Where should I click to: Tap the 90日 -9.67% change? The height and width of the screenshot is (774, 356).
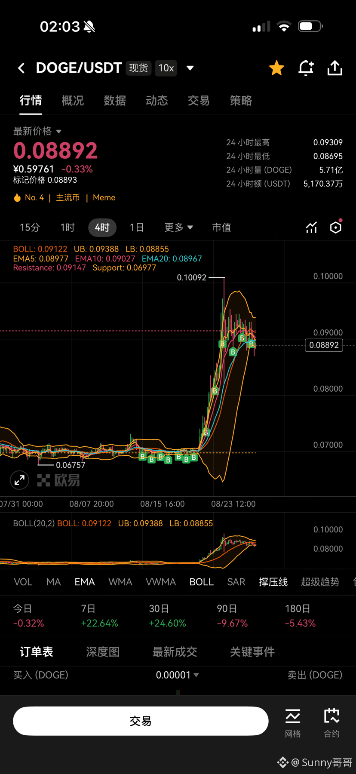click(x=232, y=616)
